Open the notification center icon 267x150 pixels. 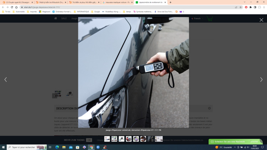pyautogui.click(x=262, y=147)
